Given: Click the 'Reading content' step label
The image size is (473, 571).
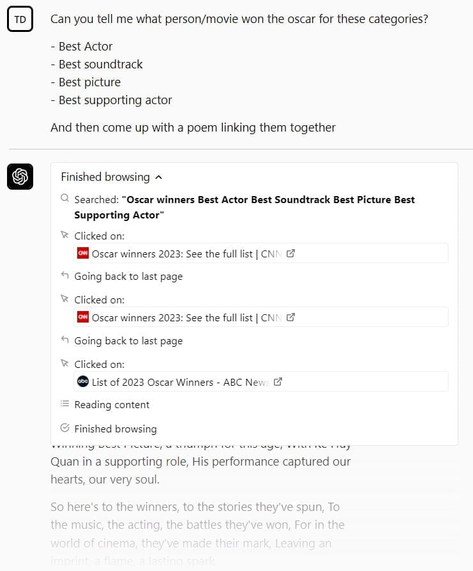Looking at the screenshot, I should click(112, 404).
